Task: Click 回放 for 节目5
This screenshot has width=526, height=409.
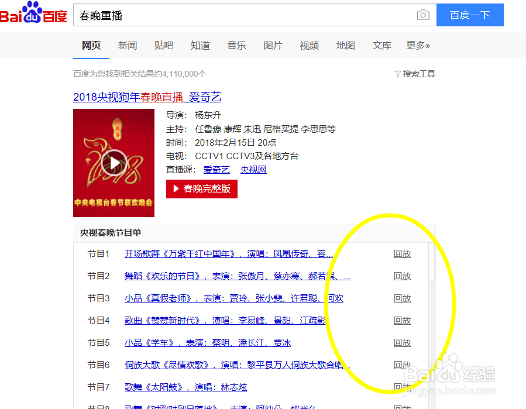Action: tap(402, 342)
